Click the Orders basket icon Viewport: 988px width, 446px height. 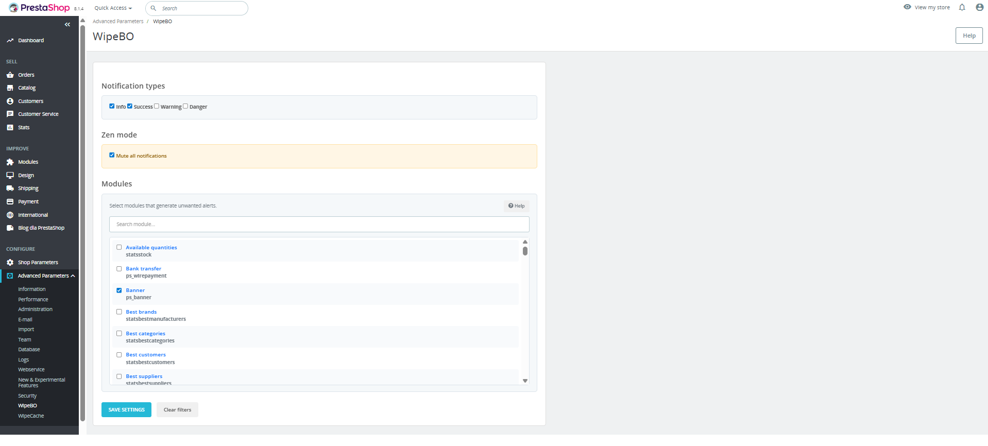pos(10,75)
